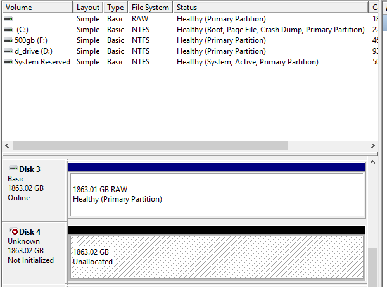Sort by the File System column header
The height and width of the screenshot is (287, 387).
(150, 8)
